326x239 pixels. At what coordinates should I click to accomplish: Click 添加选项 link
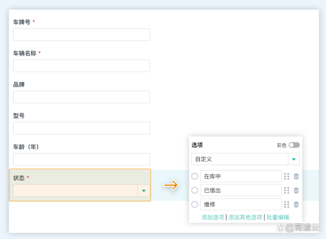(212, 217)
